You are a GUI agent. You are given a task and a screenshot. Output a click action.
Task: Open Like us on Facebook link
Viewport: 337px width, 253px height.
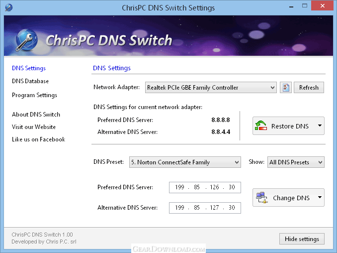[x=38, y=139]
